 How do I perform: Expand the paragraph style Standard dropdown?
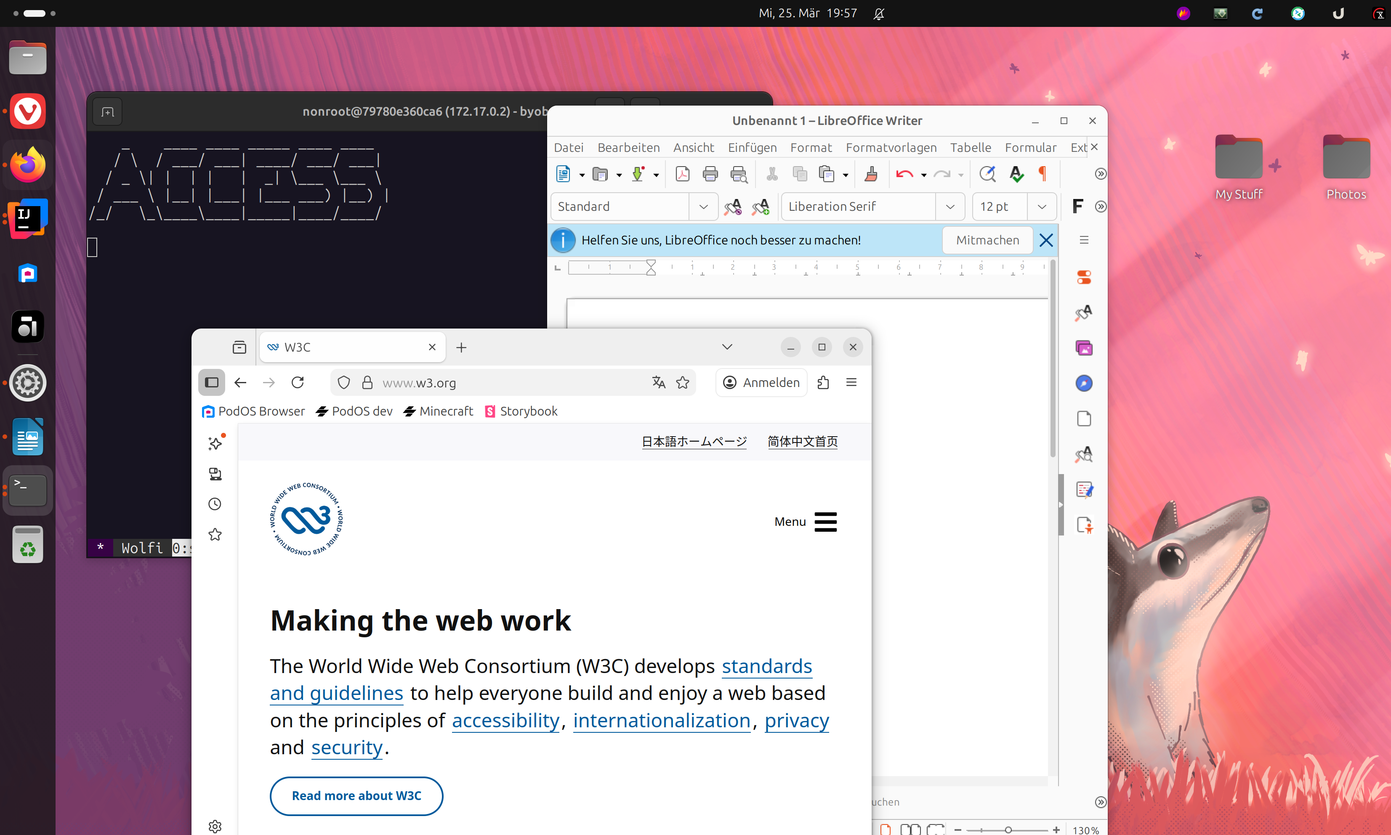(704, 207)
